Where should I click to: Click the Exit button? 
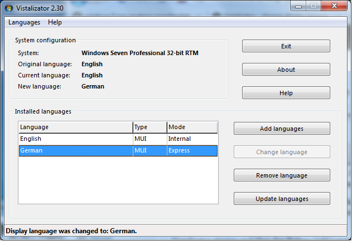click(x=286, y=46)
